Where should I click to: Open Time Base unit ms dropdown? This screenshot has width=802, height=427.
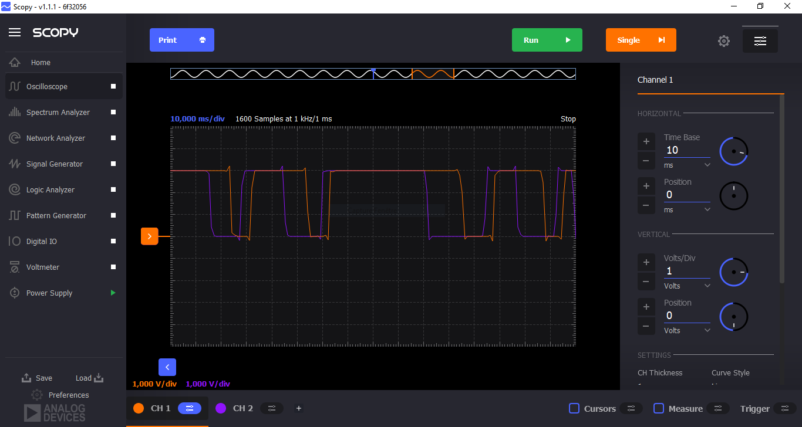(x=687, y=165)
